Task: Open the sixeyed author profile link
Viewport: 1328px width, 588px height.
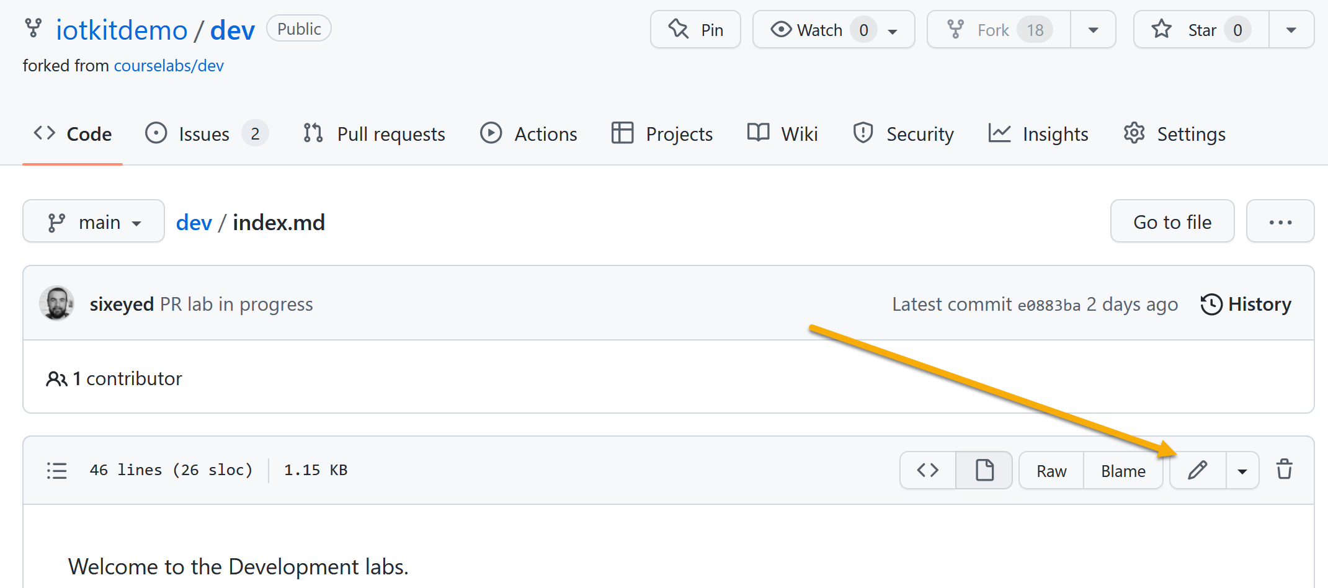Action: (122, 304)
